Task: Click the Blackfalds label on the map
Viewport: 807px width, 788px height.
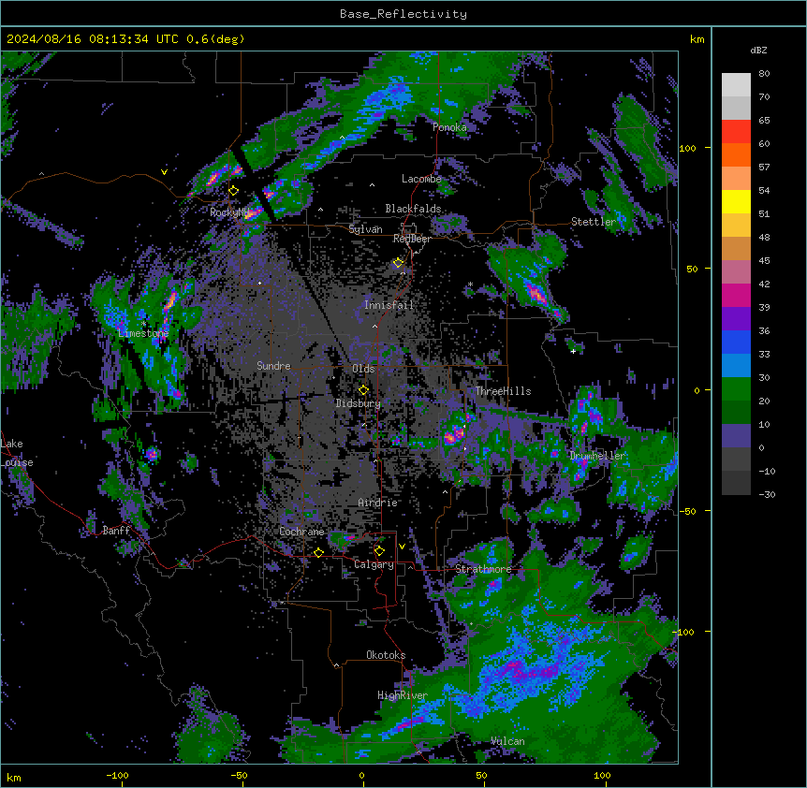Action: pos(413,209)
